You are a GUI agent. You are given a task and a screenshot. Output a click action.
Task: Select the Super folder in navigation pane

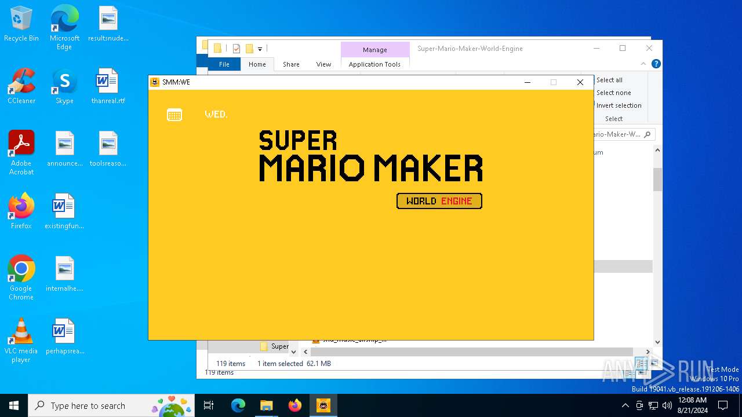tap(274, 346)
